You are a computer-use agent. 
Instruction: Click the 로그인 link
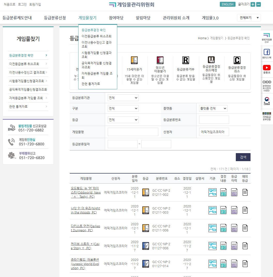point(22,4)
